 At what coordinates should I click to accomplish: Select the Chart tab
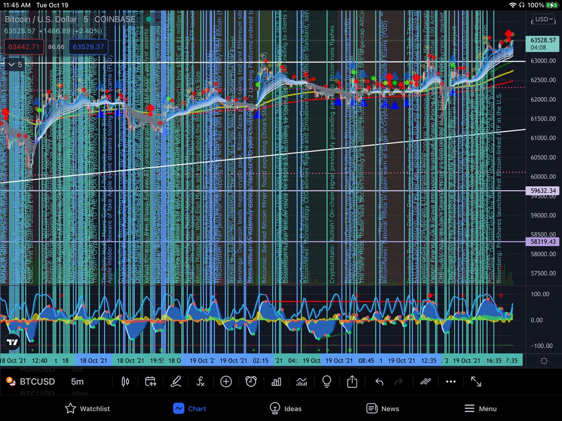(x=190, y=408)
